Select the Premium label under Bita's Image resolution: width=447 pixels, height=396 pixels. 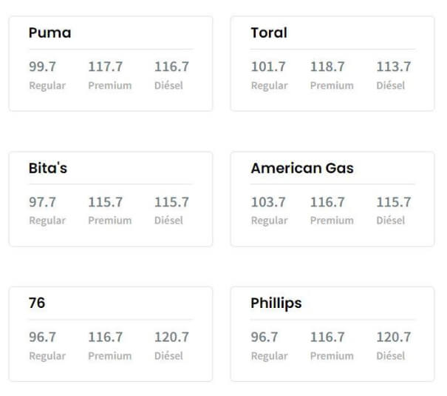pos(110,221)
